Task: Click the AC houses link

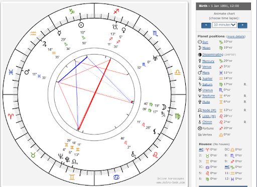Action: (201, 149)
